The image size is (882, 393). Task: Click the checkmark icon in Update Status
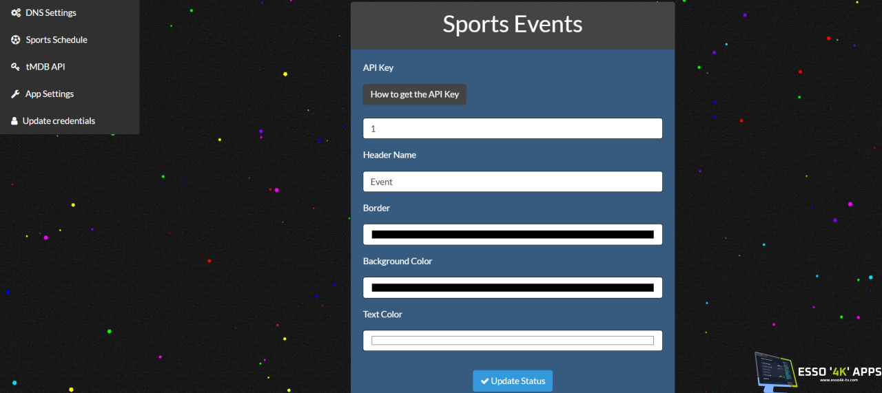pos(484,381)
